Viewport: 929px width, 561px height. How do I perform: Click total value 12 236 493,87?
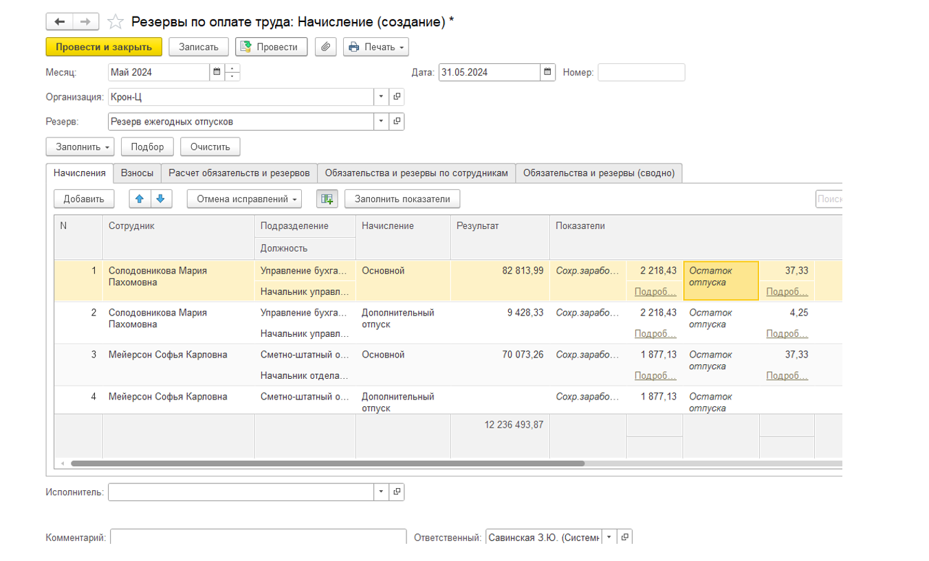[514, 425]
